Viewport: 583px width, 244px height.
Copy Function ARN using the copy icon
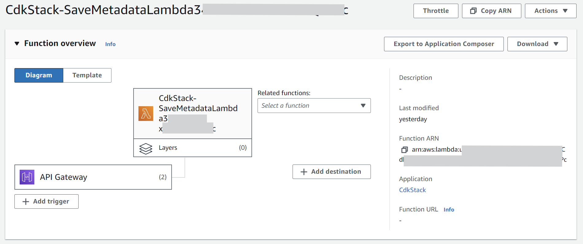pyautogui.click(x=405, y=150)
